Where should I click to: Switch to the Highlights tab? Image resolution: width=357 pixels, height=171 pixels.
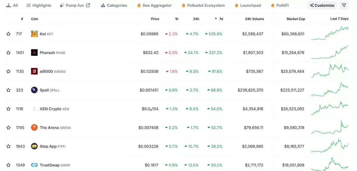coord(39,5)
